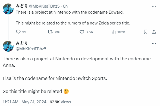Bookmark the Edward codename tweet

[146, 32]
